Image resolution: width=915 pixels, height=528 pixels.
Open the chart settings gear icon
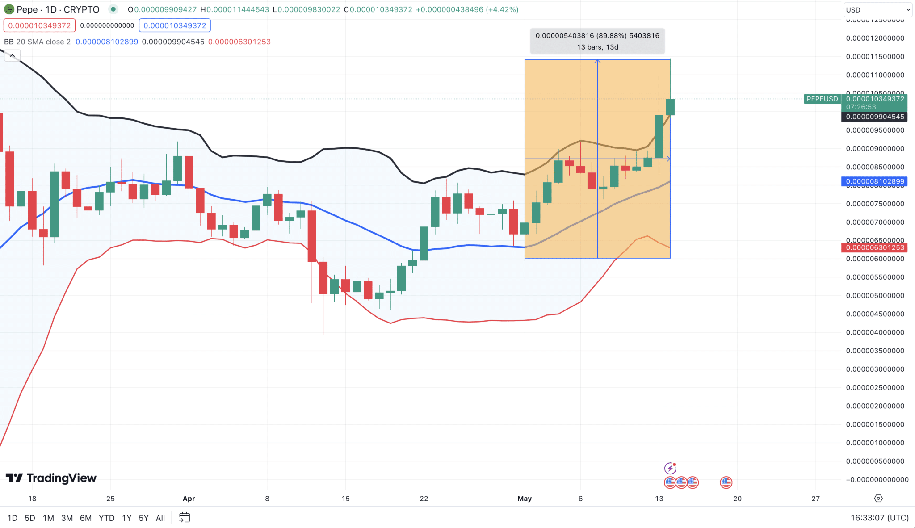click(x=878, y=499)
